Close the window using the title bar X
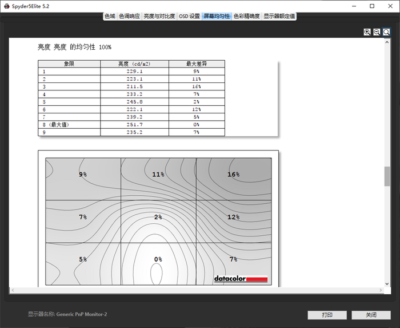Viewport: 400px width, 328px height. [x=390, y=6]
